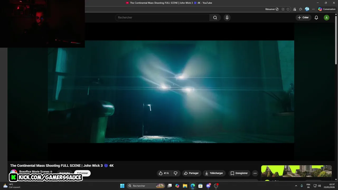
Task: Open Edge favorites list icon
Action: tap(301, 9)
